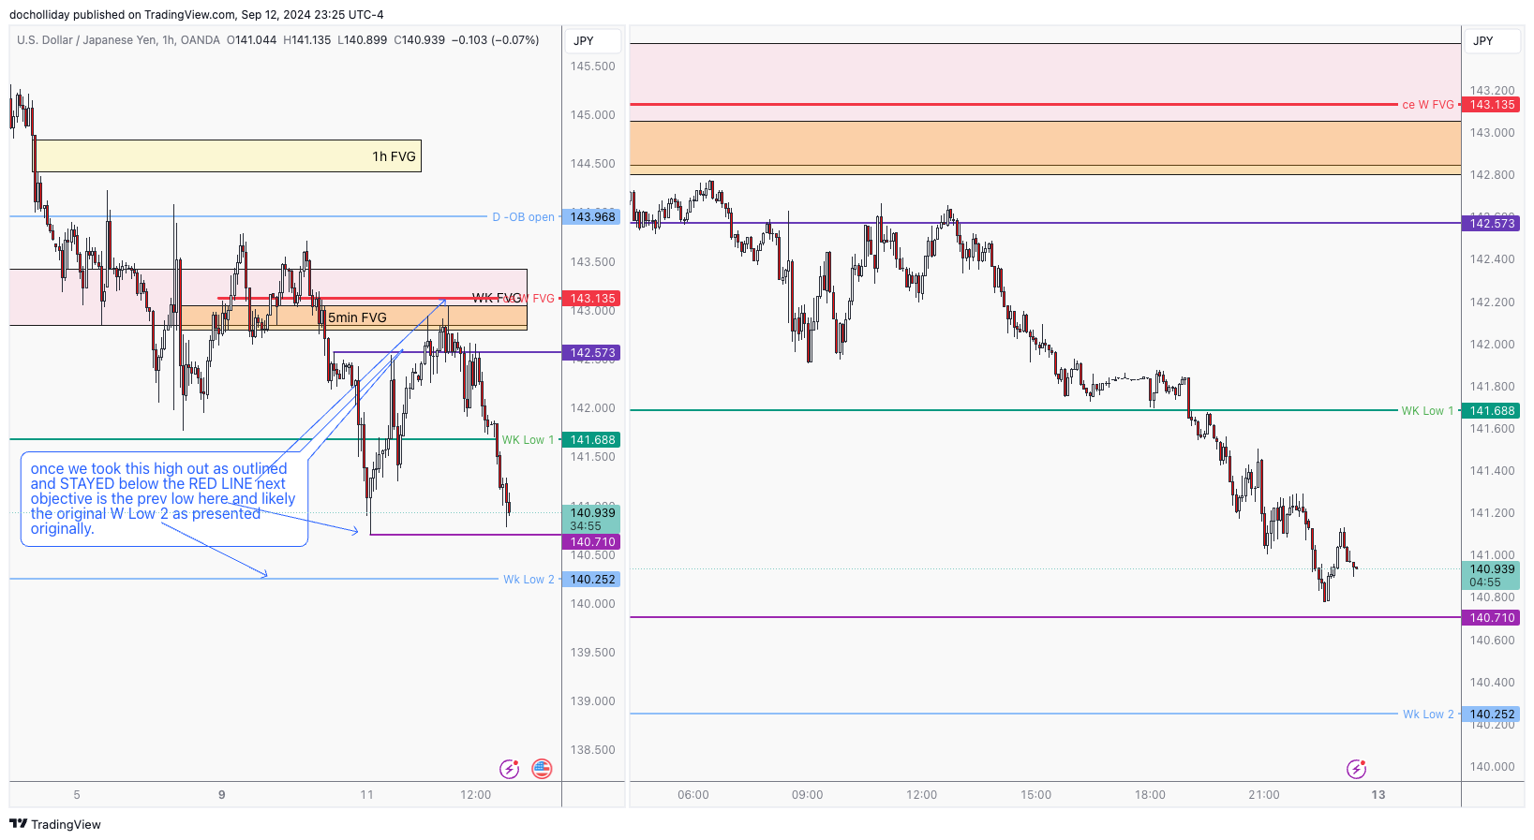This screenshot has width=1534, height=840.
Task: Click the 138.500 price axis label
Action: [x=593, y=750]
